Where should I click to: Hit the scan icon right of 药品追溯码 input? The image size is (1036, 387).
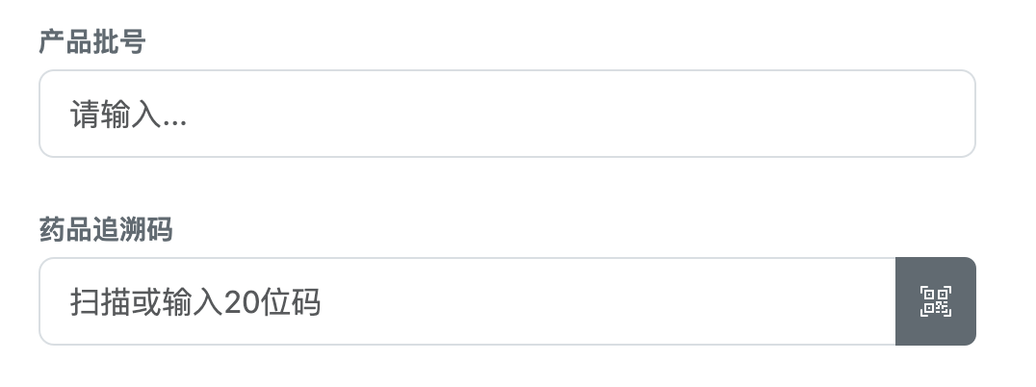935,301
